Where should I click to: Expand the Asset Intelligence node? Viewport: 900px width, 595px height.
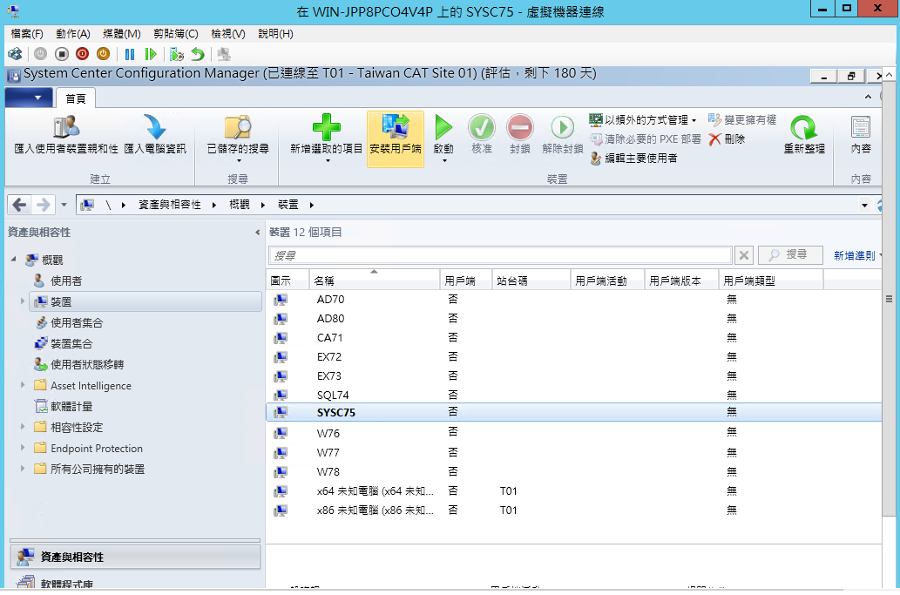(23, 385)
